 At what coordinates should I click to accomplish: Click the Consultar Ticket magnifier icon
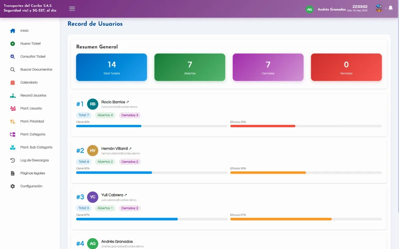pyautogui.click(x=13, y=56)
